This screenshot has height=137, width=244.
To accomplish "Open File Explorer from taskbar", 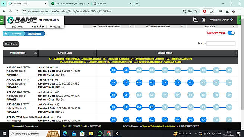I will [91, 133].
